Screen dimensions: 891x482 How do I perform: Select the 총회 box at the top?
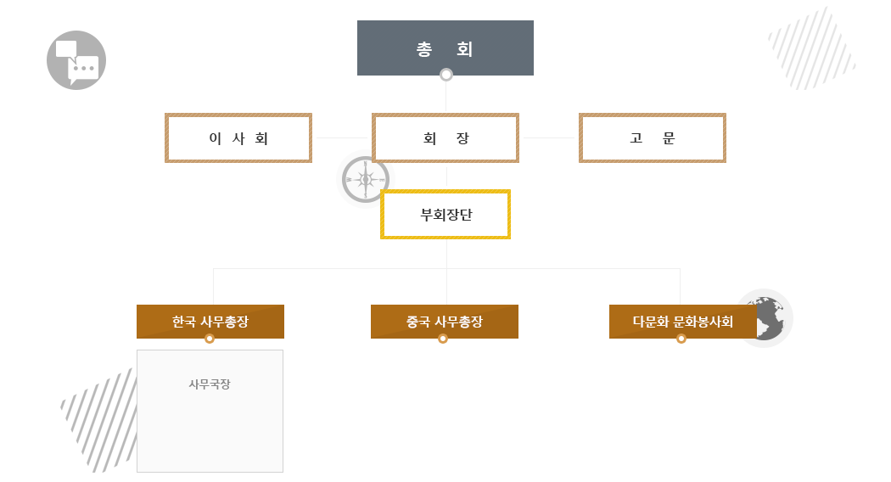(x=445, y=48)
